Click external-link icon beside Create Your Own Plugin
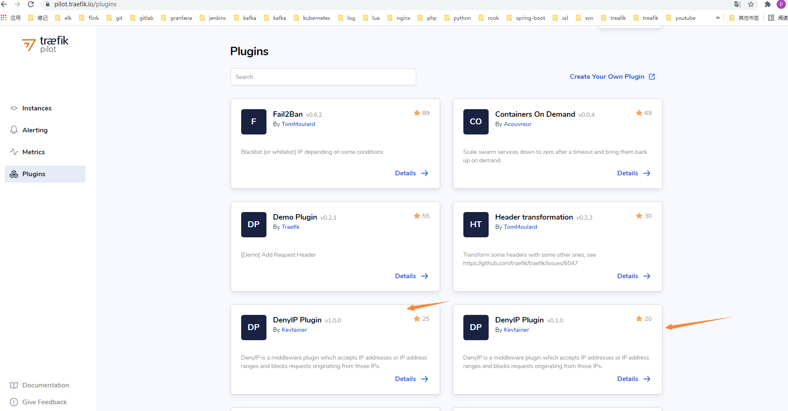 652,77
